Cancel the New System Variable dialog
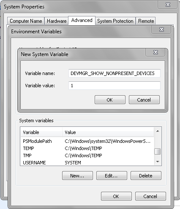 (144, 100)
